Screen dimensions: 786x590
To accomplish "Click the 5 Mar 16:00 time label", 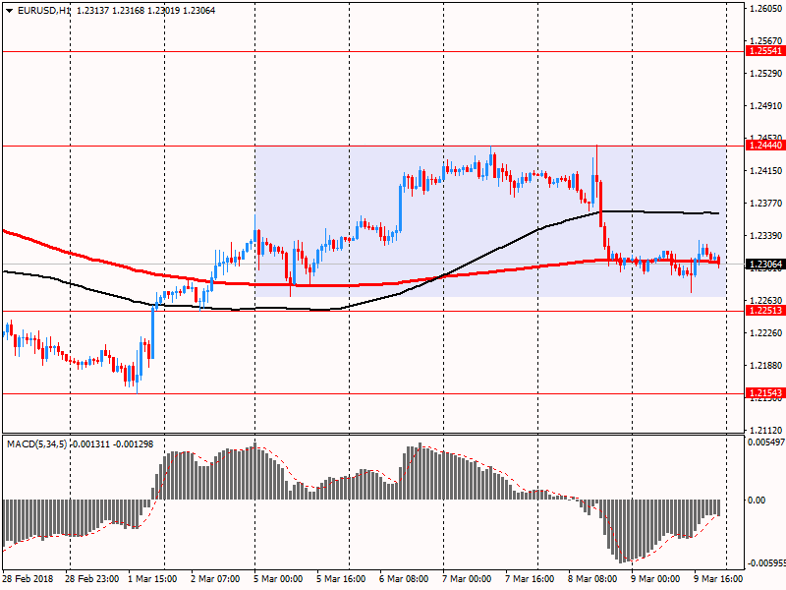I will (x=341, y=578).
